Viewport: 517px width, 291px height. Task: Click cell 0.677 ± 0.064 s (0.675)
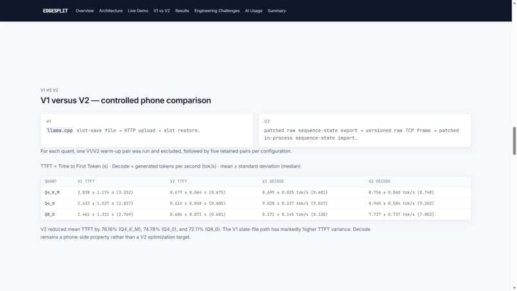[198, 192]
